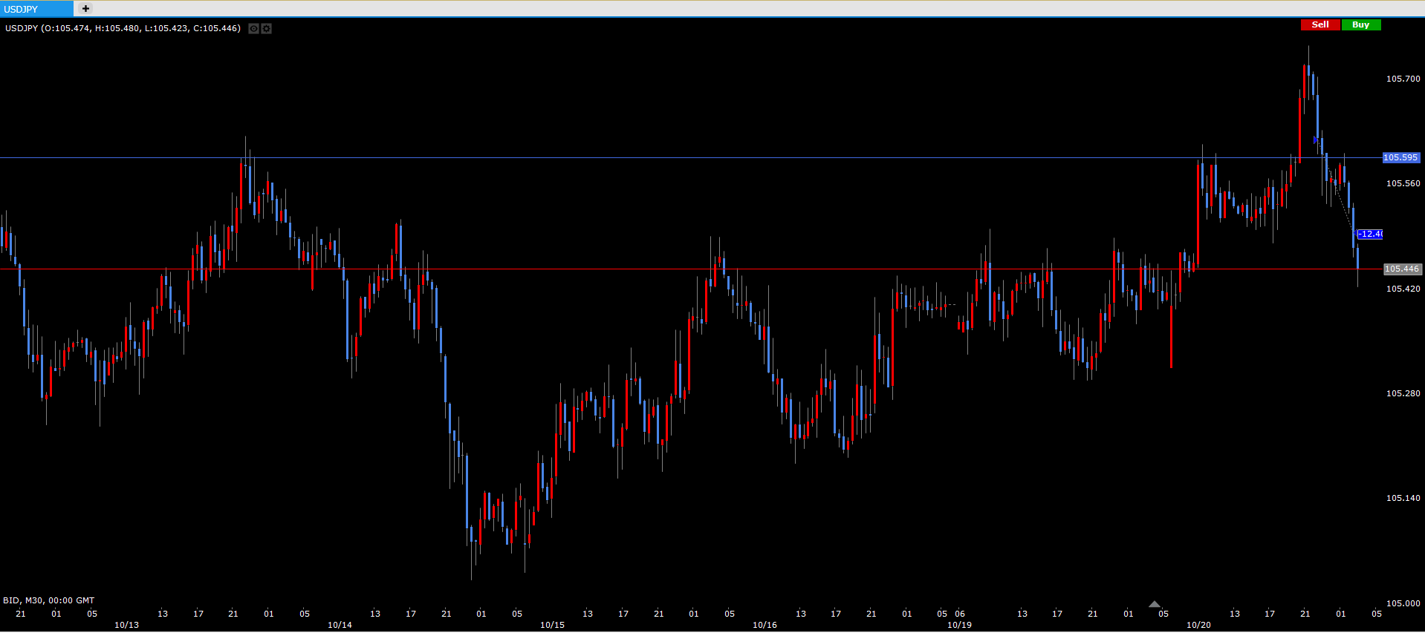Click the 10/15 date label on time axis
Viewport: 1425px width, 633px height.
coord(552,625)
